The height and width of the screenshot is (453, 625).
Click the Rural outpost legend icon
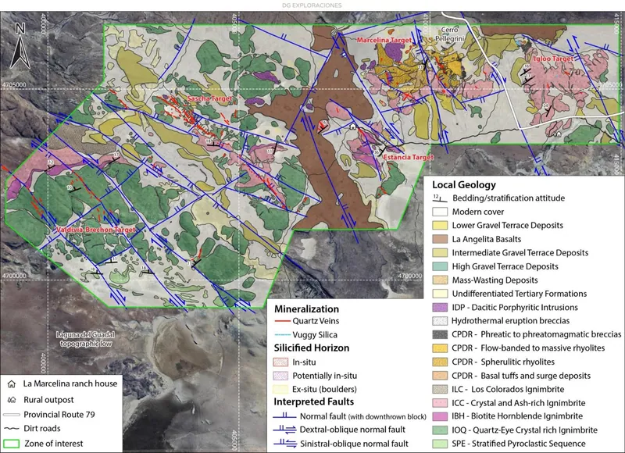click(x=12, y=400)
